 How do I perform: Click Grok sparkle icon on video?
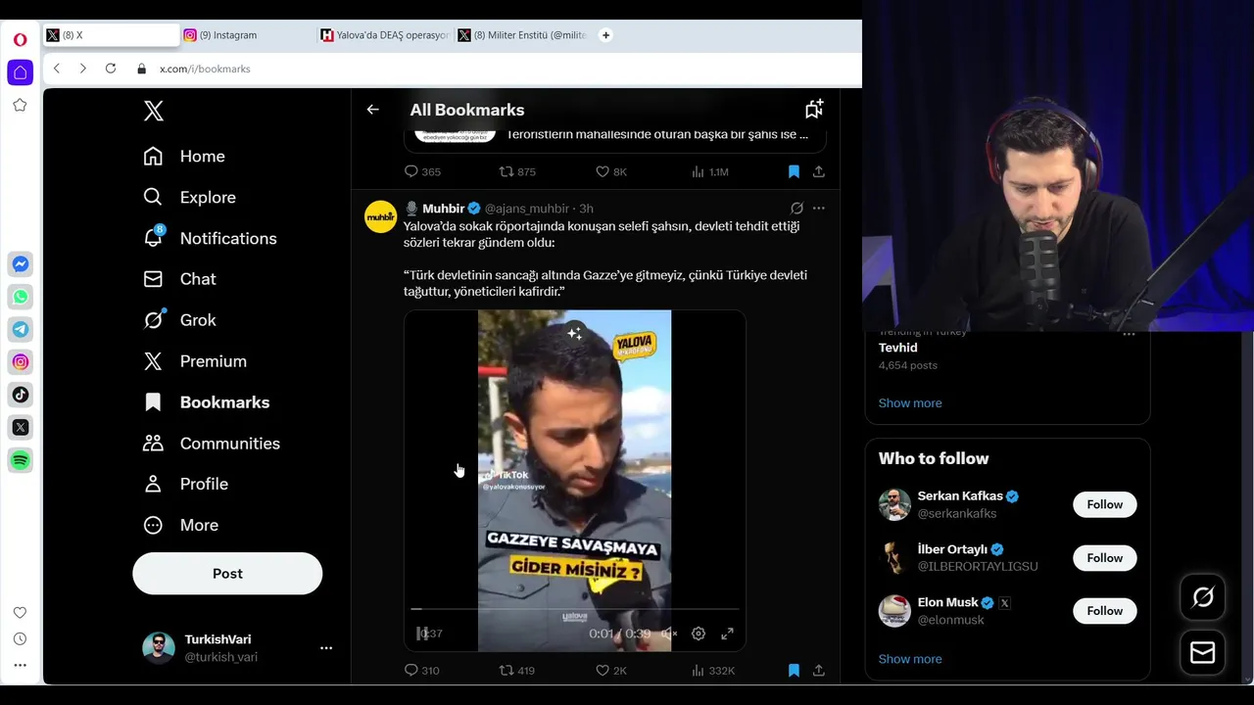575,334
